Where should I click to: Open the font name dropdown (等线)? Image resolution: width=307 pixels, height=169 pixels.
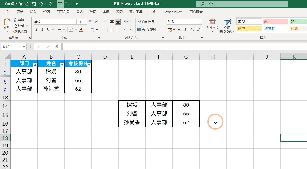tap(75, 22)
